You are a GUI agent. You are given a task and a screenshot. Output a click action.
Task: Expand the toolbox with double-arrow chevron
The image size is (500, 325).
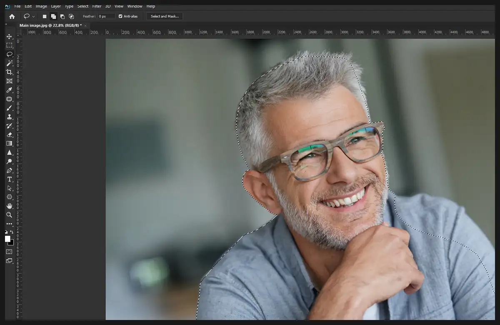pyautogui.click(x=6, y=25)
